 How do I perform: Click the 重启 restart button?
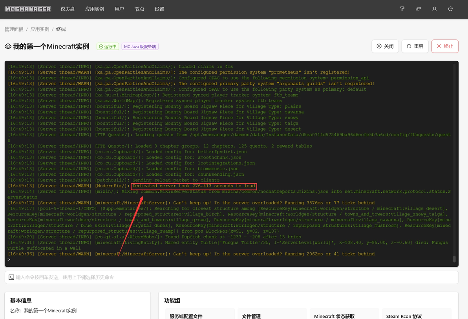click(x=415, y=46)
